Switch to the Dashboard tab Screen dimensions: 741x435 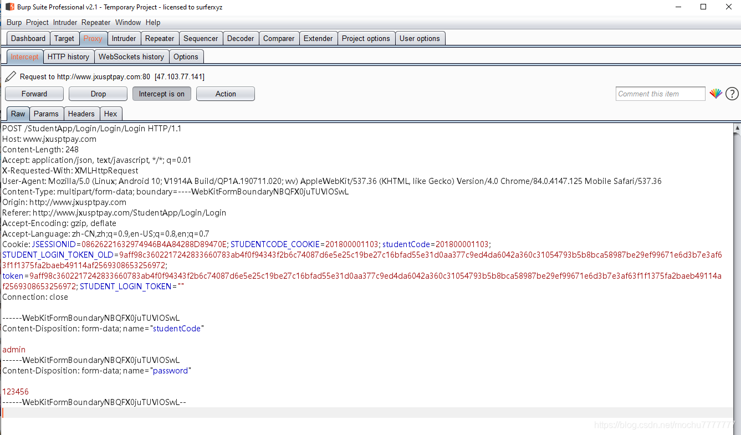click(x=28, y=38)
